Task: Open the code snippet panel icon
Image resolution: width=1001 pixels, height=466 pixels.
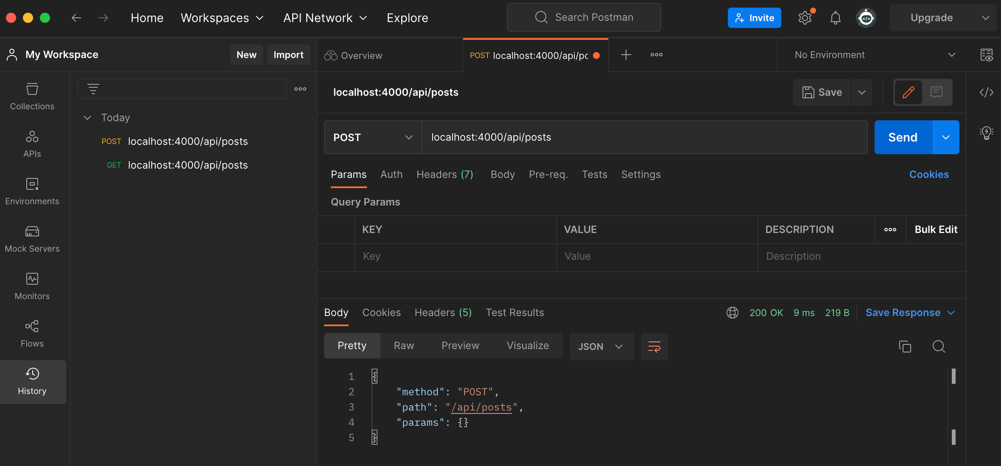Action: [x=986, y=92]
